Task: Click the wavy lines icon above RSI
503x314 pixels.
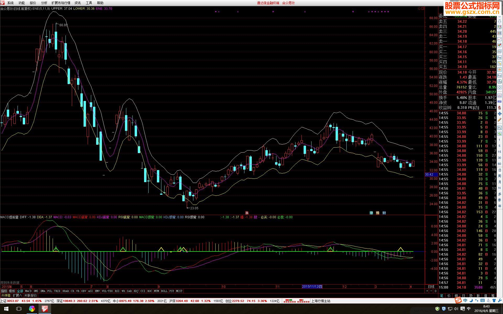Action: pyautogui.click(x=500, y=95)
